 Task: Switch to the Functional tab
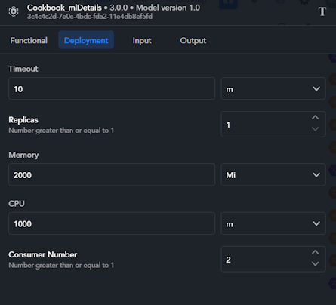[29, 40]
